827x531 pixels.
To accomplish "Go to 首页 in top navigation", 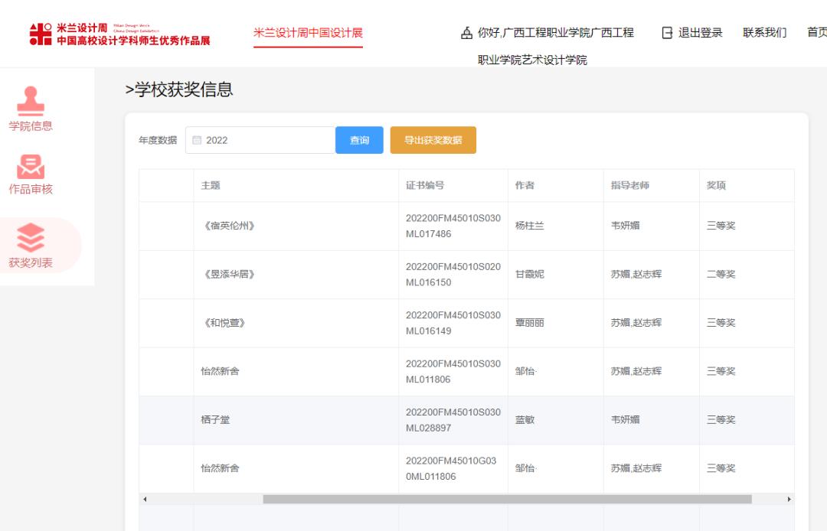I will pos(816,33).
